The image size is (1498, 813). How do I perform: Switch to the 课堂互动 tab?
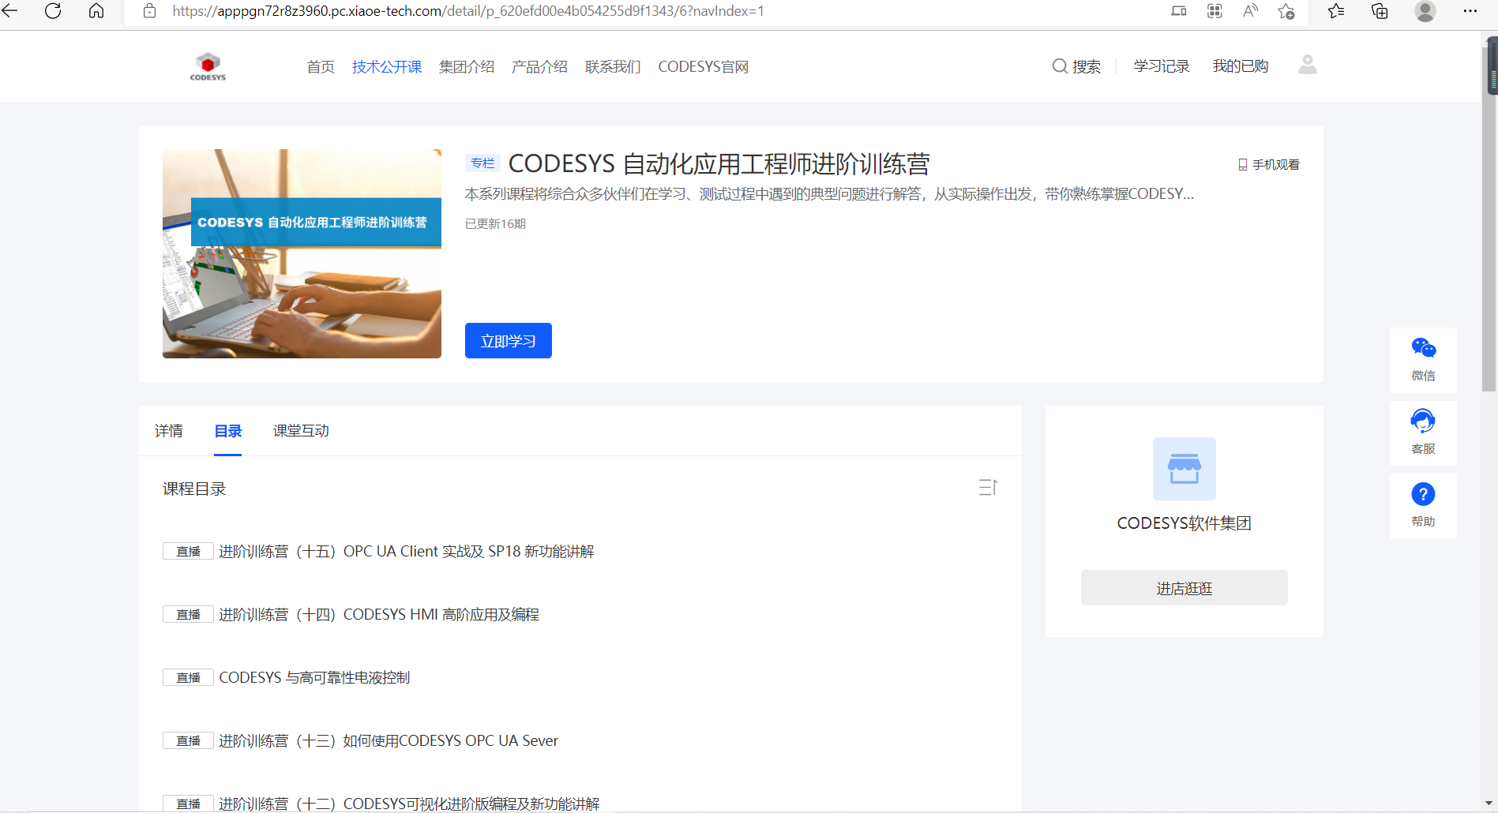tap(301, 431)
